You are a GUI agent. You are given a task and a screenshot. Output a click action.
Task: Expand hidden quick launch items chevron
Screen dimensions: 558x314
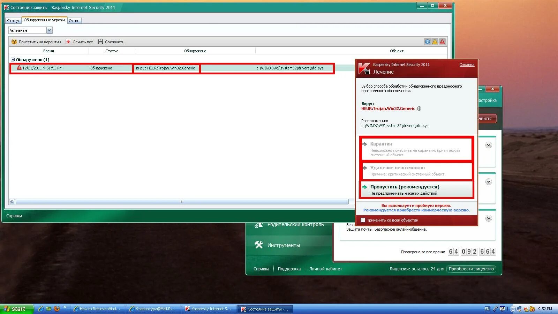coord(65,307)
